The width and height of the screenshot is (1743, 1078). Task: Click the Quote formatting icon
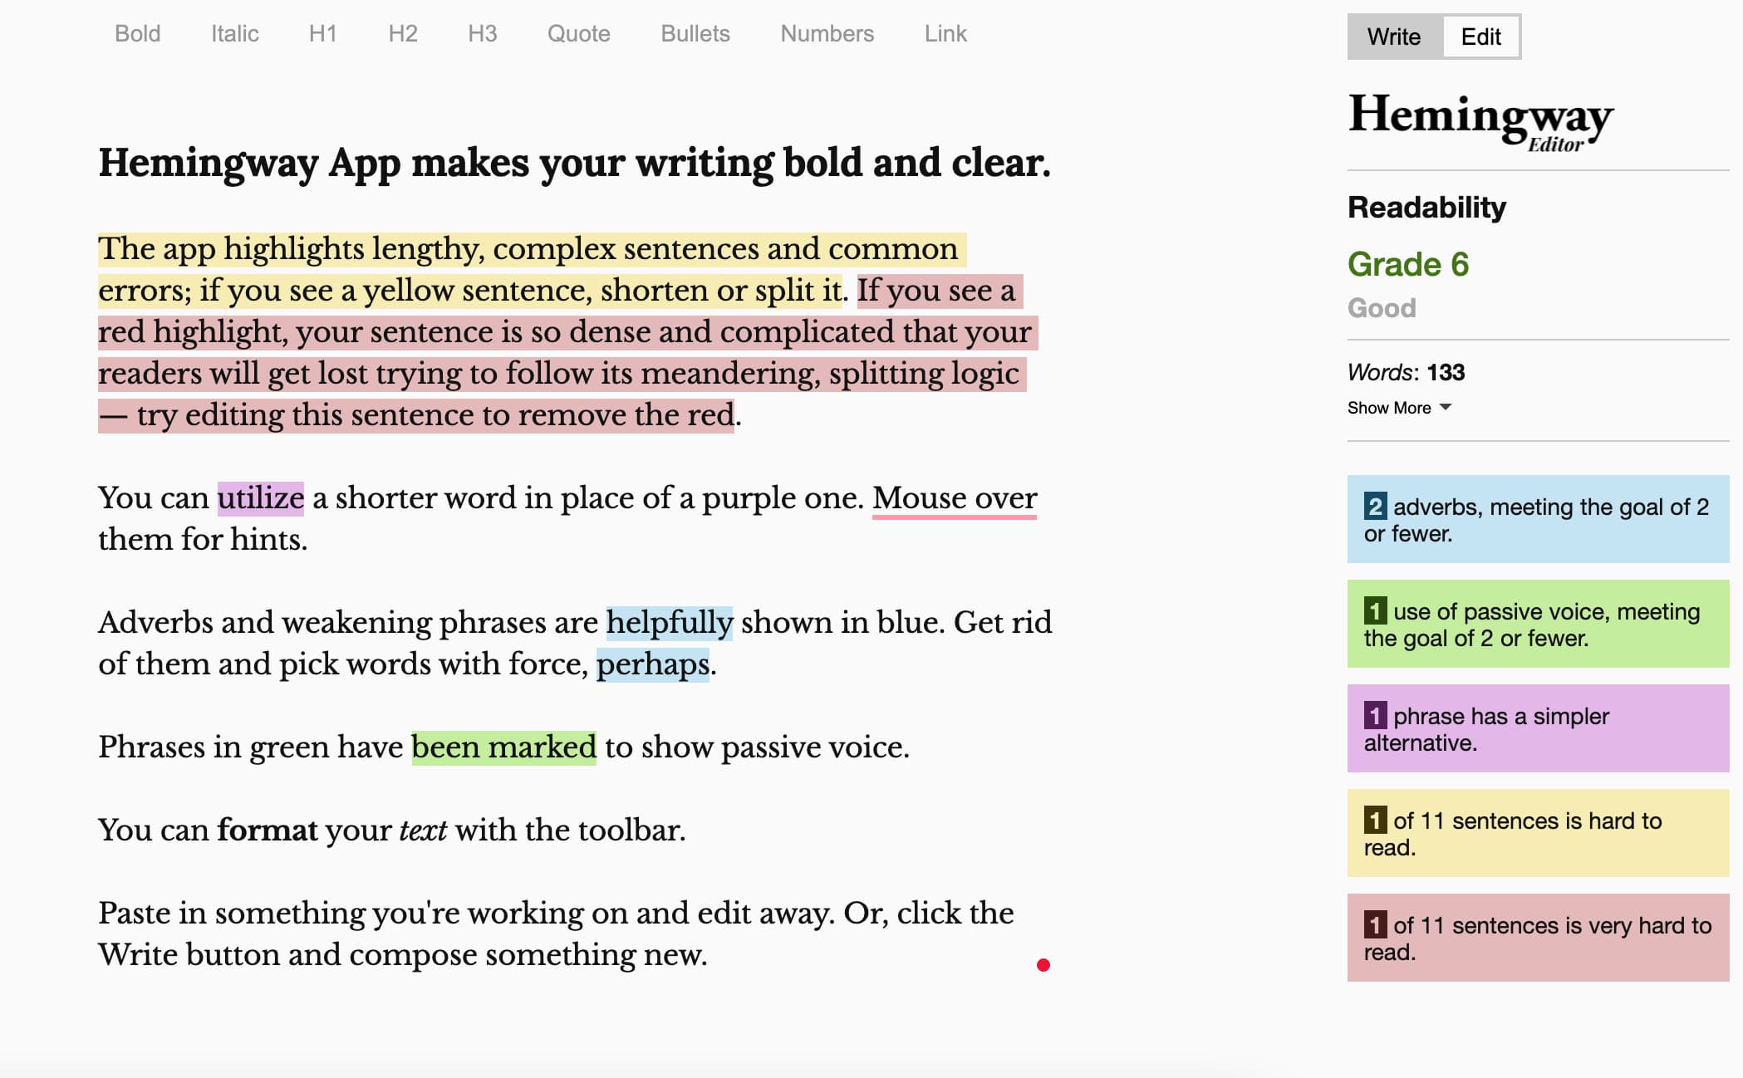577,33
